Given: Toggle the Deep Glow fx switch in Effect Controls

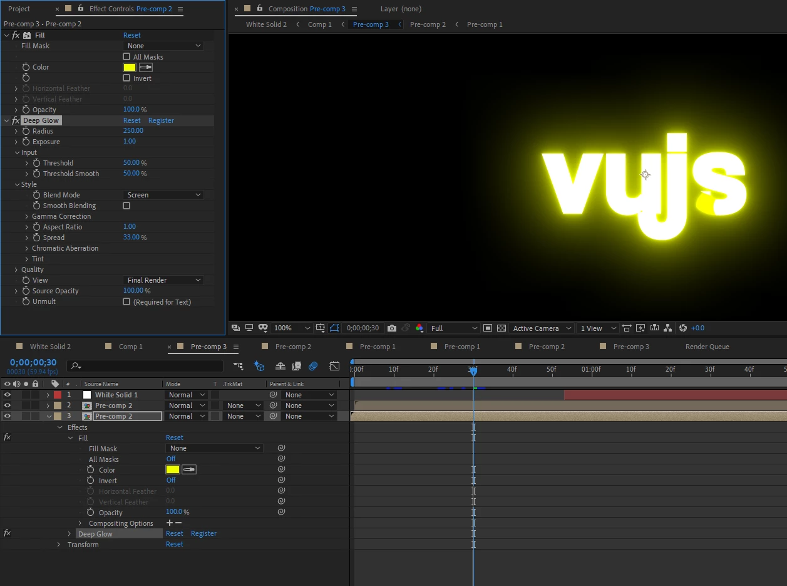Looking at the screenshot, I should 16,120.
